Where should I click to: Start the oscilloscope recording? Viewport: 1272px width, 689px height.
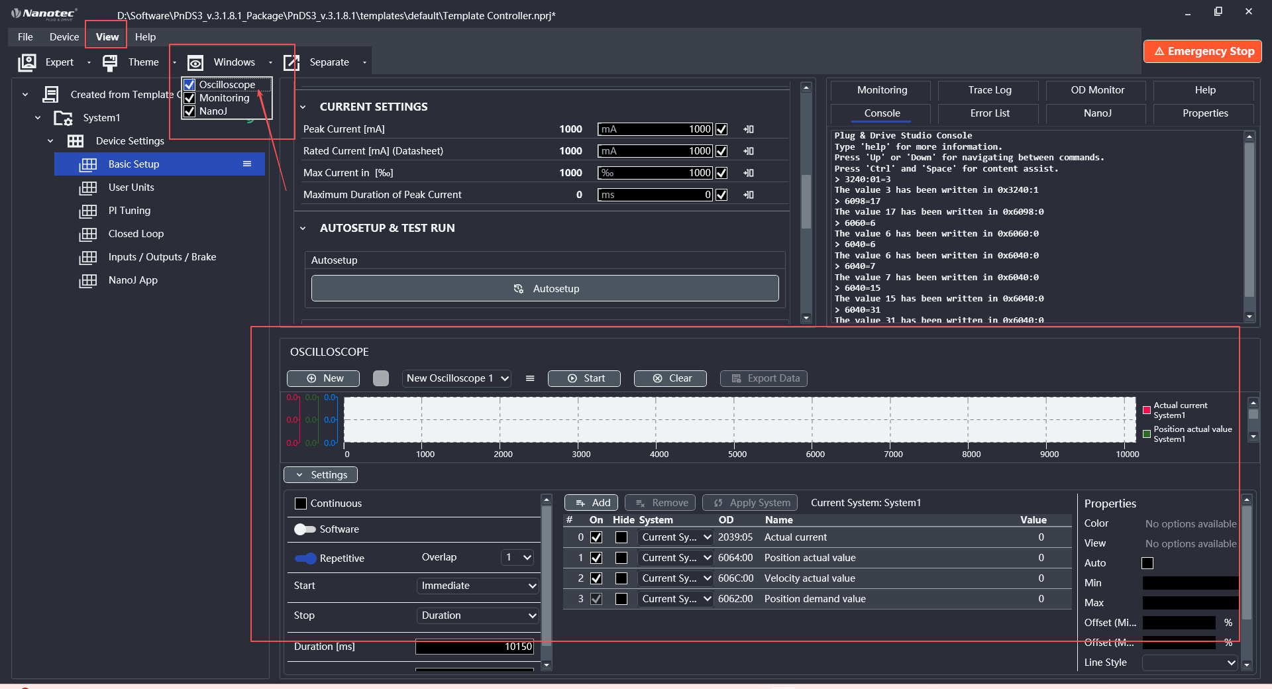coord(584,378)
